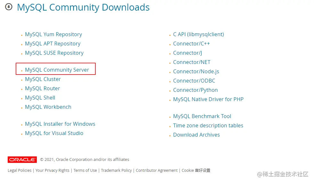The image size is (314, 183).
Task: Open Contributor Agreement footer link
Action: tap(157, 171)
